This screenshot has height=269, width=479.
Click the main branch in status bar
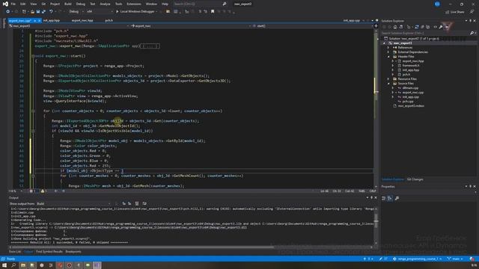tap(454, 259)
